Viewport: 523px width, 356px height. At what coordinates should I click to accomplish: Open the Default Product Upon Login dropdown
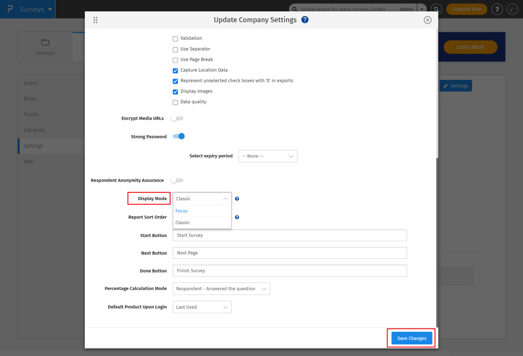pos(202,307)
